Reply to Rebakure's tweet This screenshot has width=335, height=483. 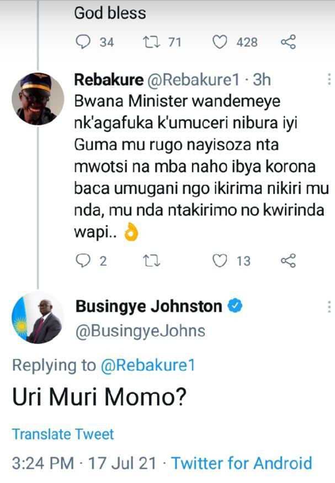coord(82,260)
